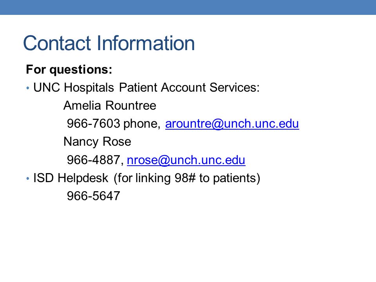Click the bullet before ISD Helpdesk
The image size is (376, 282).
click(28, 179)
